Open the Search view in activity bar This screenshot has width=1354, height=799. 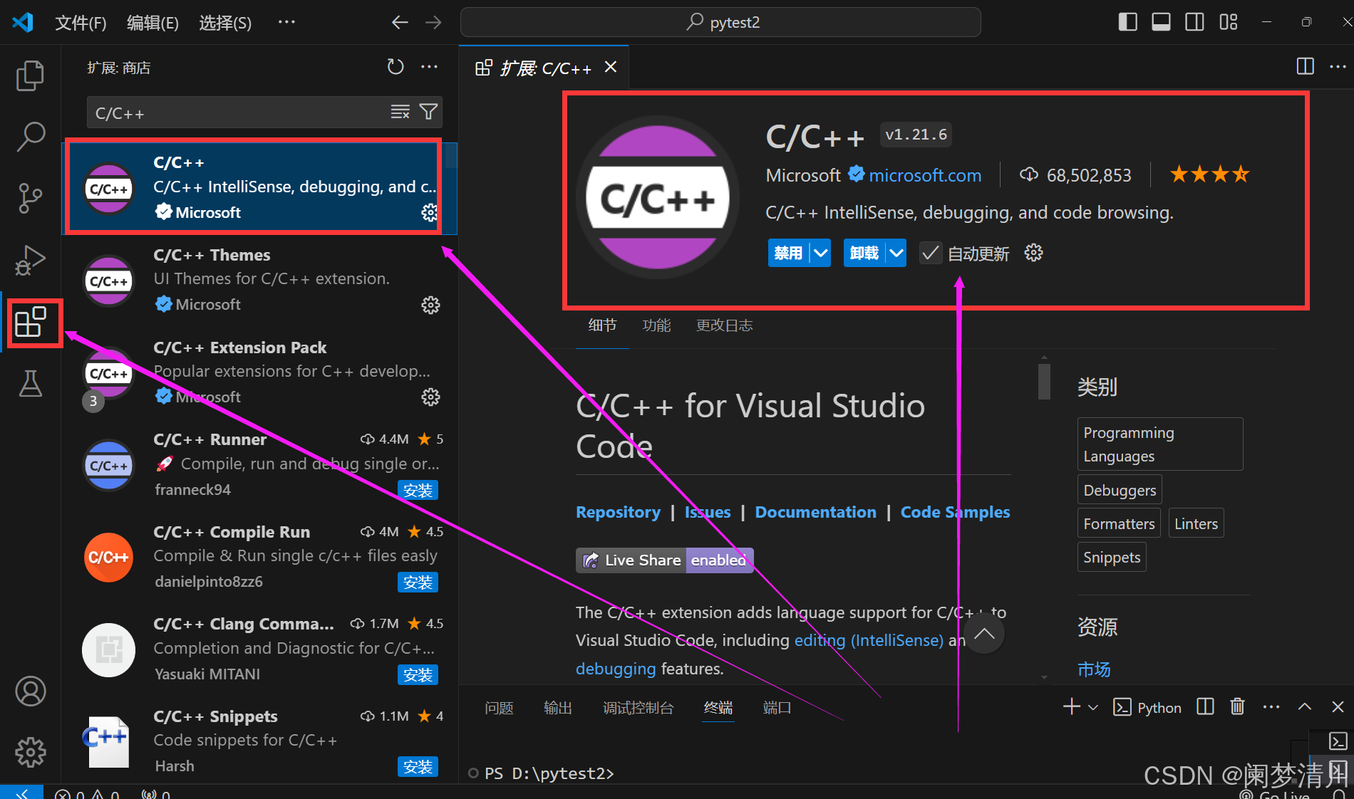[x=30, y=137]
